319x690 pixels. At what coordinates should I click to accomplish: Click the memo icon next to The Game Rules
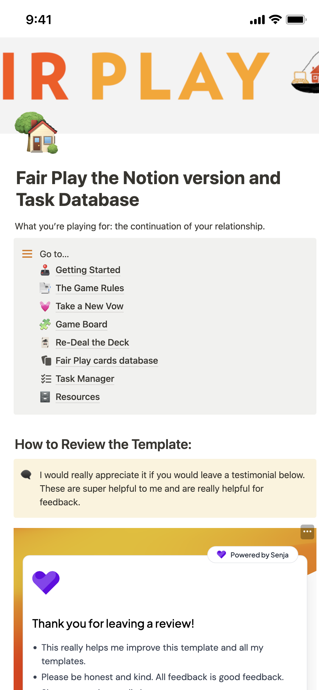[x=45, y=288]
